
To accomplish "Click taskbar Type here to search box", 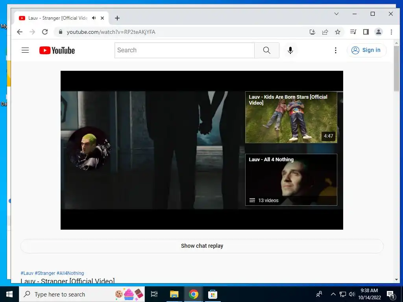I will click(82, 294).
